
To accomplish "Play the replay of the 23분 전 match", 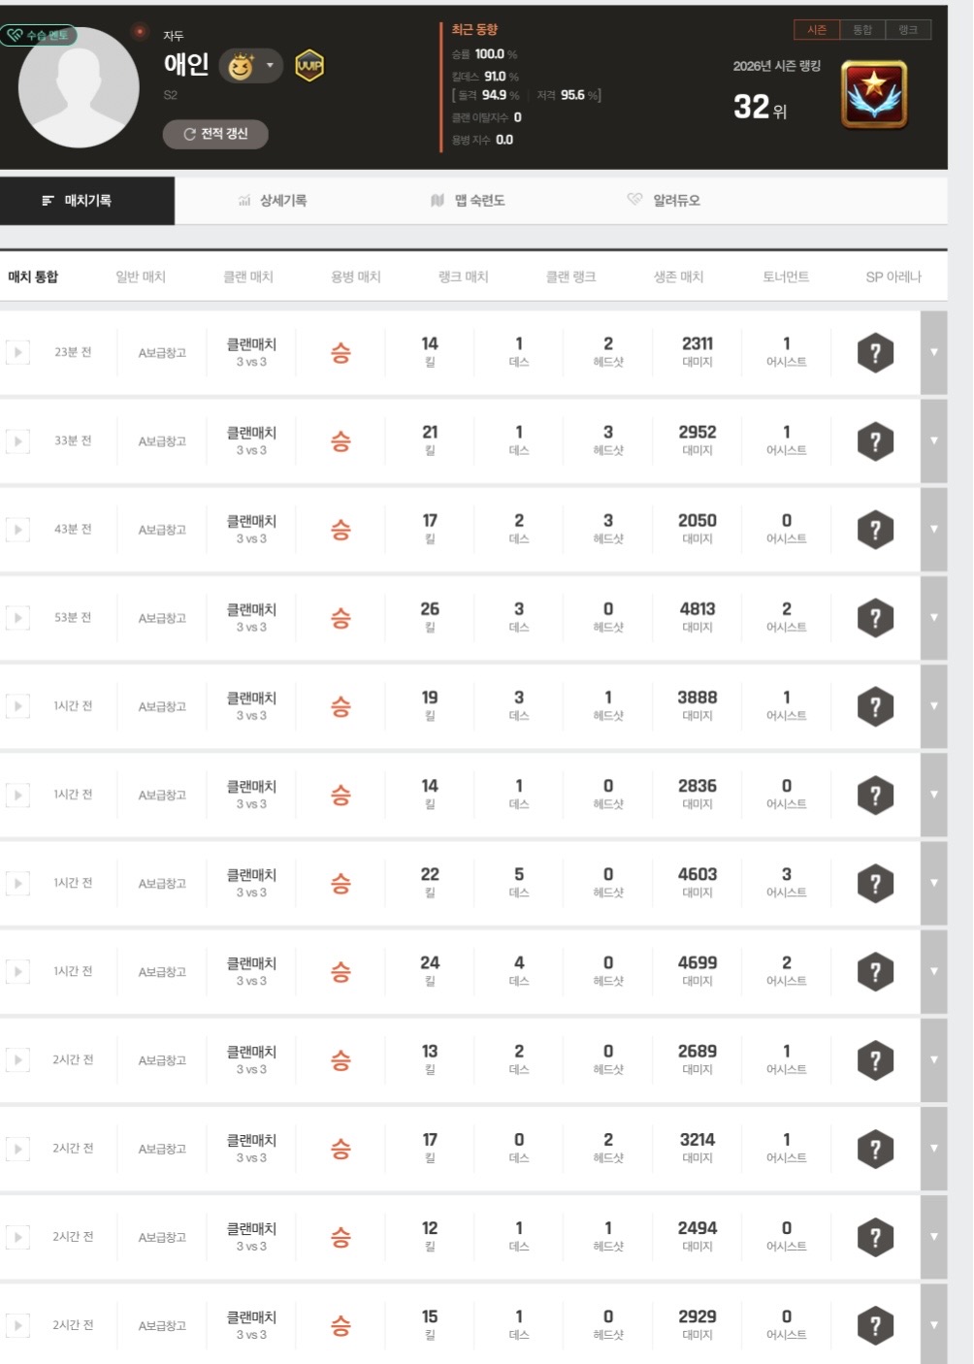I will click(17, 352).
